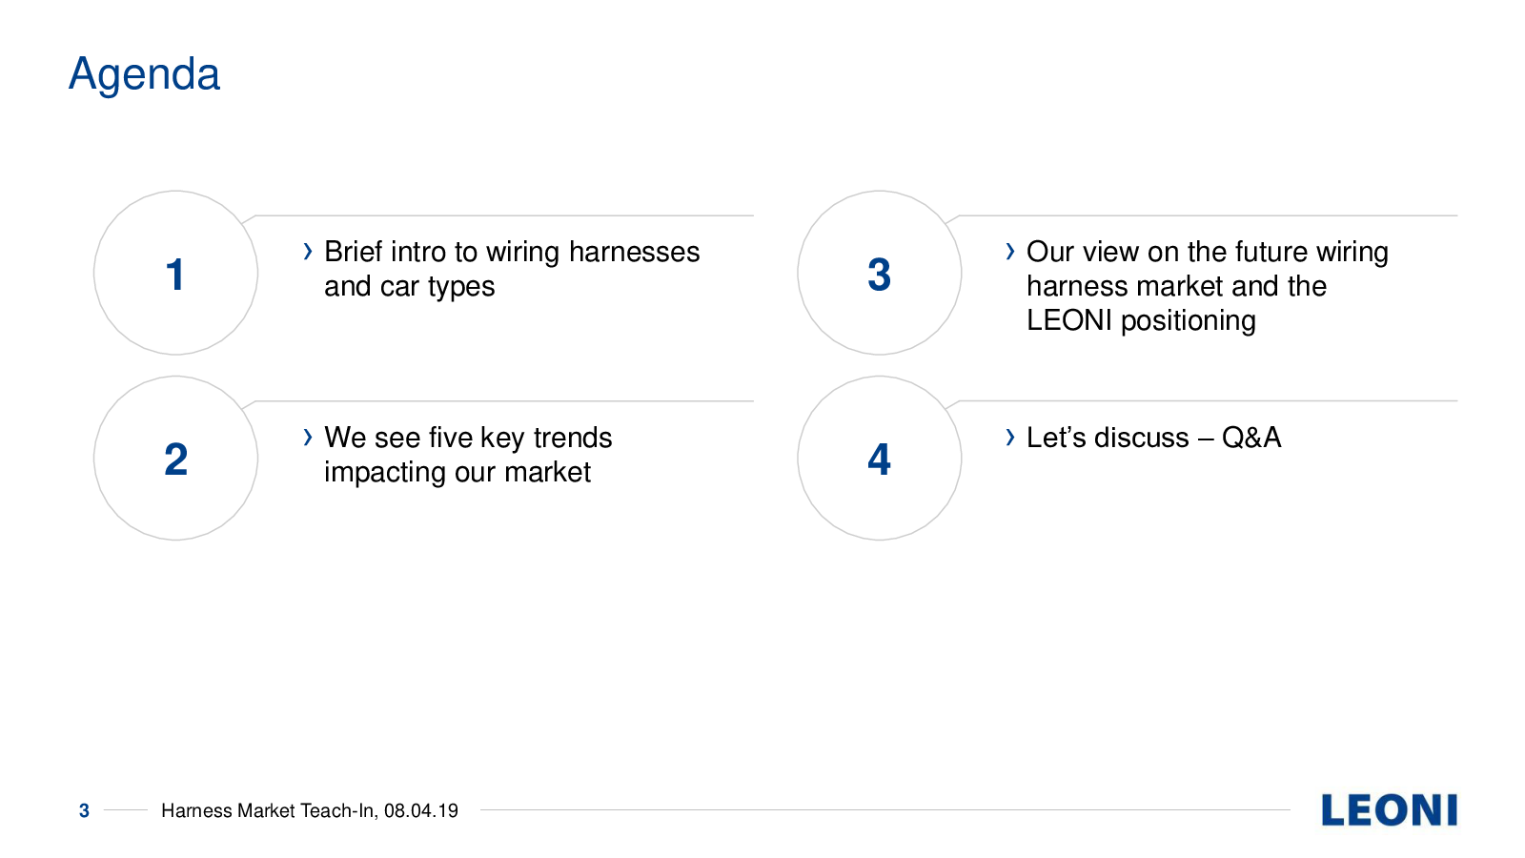This screenshot has width=1525, height=858.
Task: Click the number 4 circle
Action: [x=879, y=459]
